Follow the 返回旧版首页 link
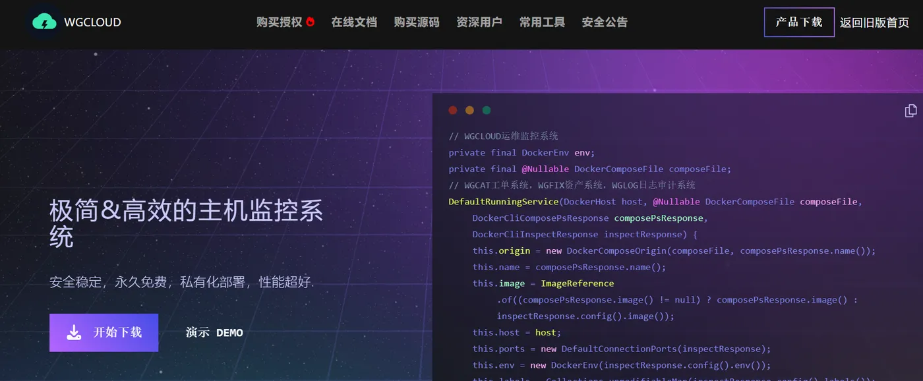Image resolution: width=923 pixels, height=381 pixels. pos(874,22)
